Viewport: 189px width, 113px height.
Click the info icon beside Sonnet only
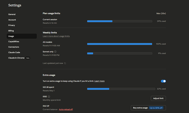tap(55, 52)
